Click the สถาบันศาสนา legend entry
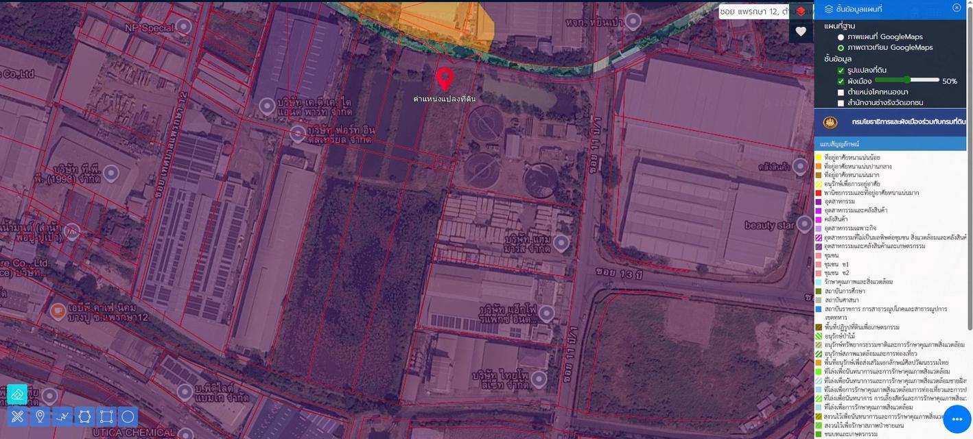973x439 pixels. coord(842,300)
